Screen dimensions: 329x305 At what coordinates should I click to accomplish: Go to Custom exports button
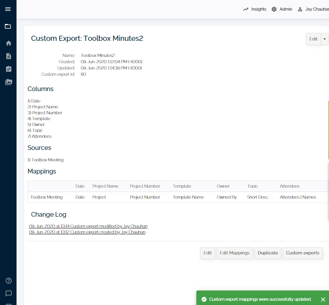[x=303, y=253]
